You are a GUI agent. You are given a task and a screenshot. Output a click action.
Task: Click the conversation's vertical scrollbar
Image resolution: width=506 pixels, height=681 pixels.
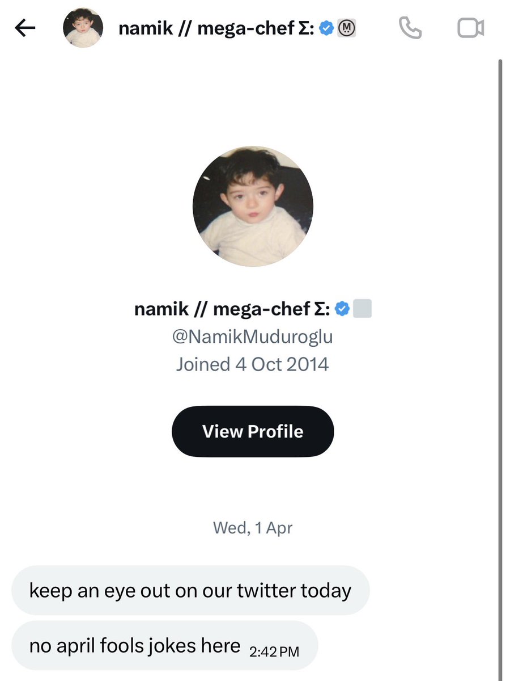pos(499,340)
